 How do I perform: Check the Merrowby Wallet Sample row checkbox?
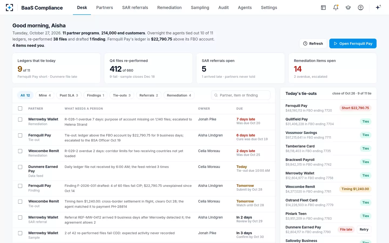tap(20, 233)
